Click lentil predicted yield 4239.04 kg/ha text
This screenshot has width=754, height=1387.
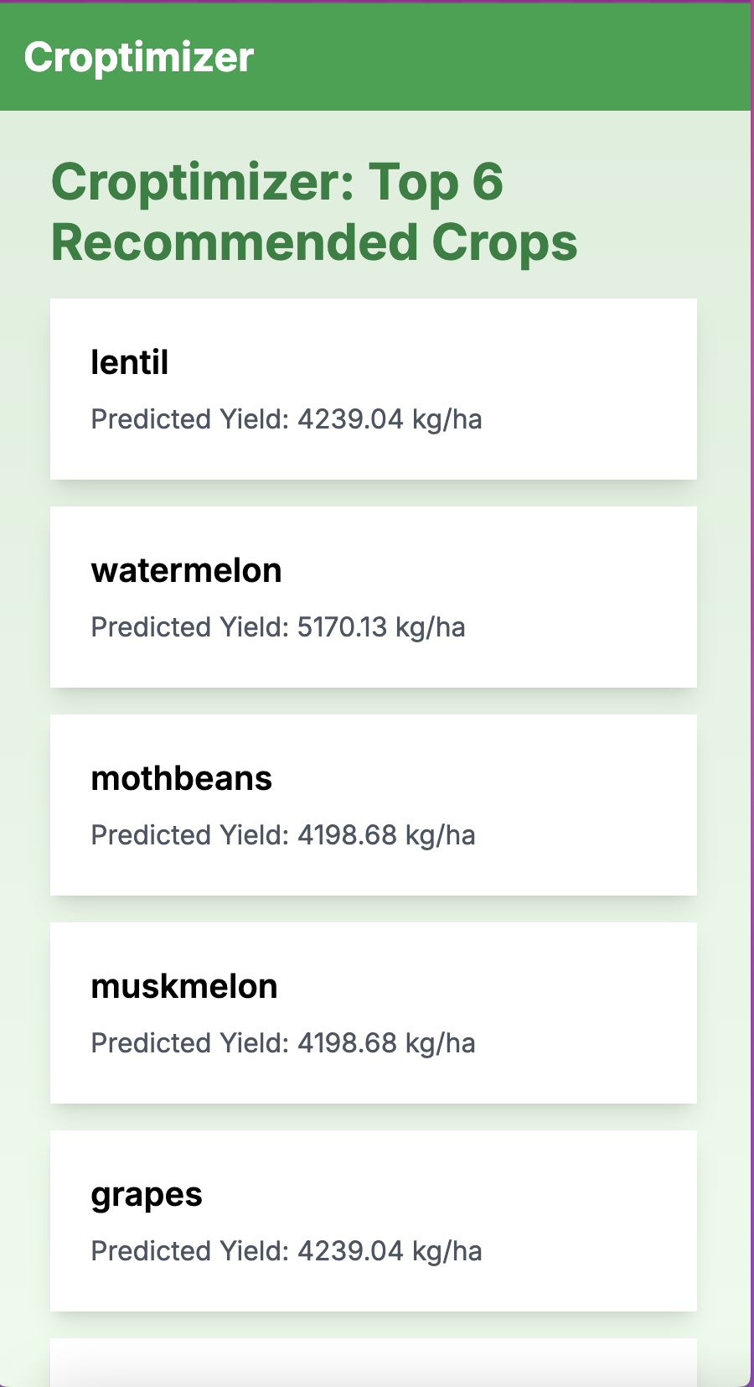[286, 419]
